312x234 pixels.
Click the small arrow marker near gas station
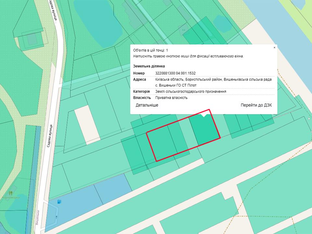pyautogui.click(x=57, y=217)
